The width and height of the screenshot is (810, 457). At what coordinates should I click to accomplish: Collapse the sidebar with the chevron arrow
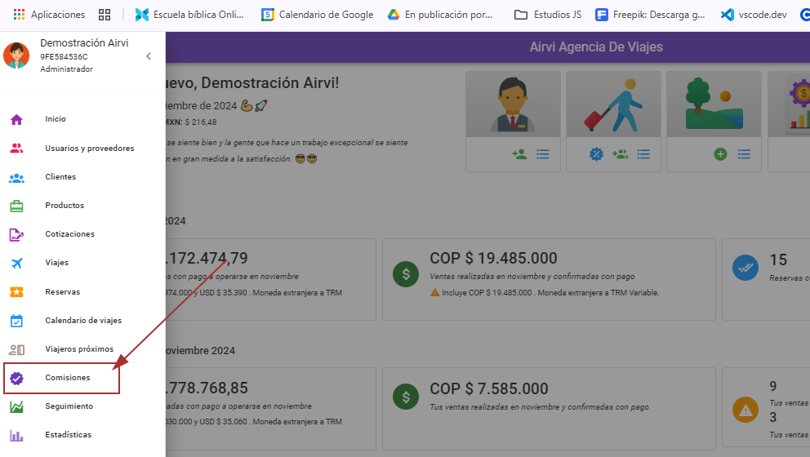click(x=148, y=56)
